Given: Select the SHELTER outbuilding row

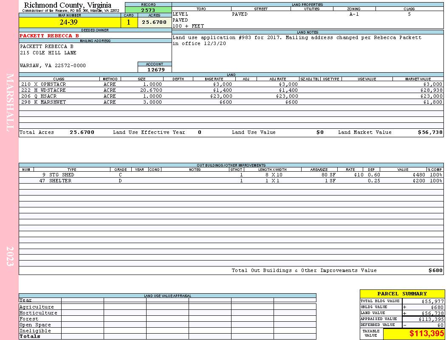Looking at the screenshot, I should [231, 181].
